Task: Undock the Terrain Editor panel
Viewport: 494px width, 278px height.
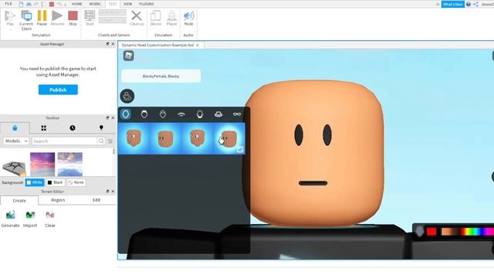Action: pos(107,192)
